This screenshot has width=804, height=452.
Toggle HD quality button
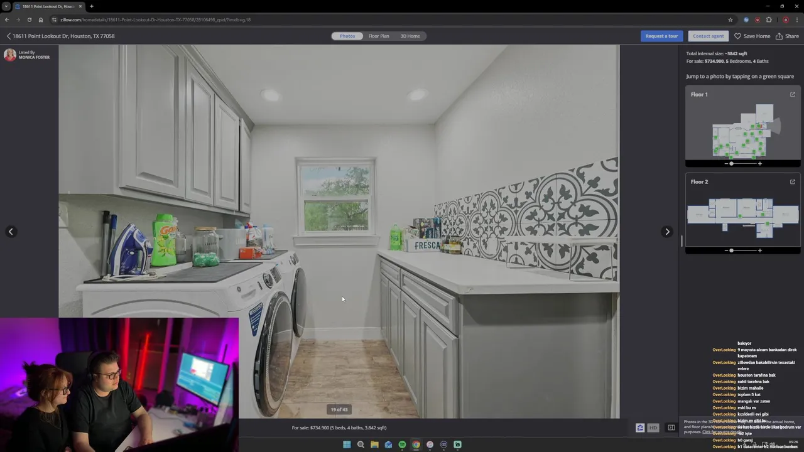pos(653,428)
